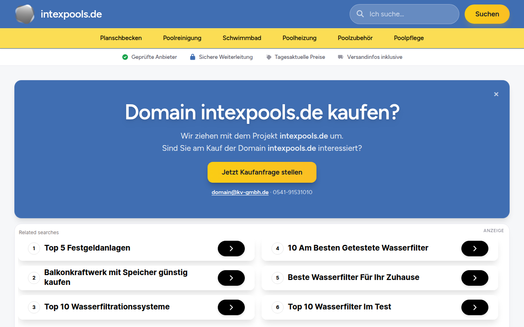Click arrow button for Beste Wasserfilter Für Ihr Zuhause

tap(475, 278)
